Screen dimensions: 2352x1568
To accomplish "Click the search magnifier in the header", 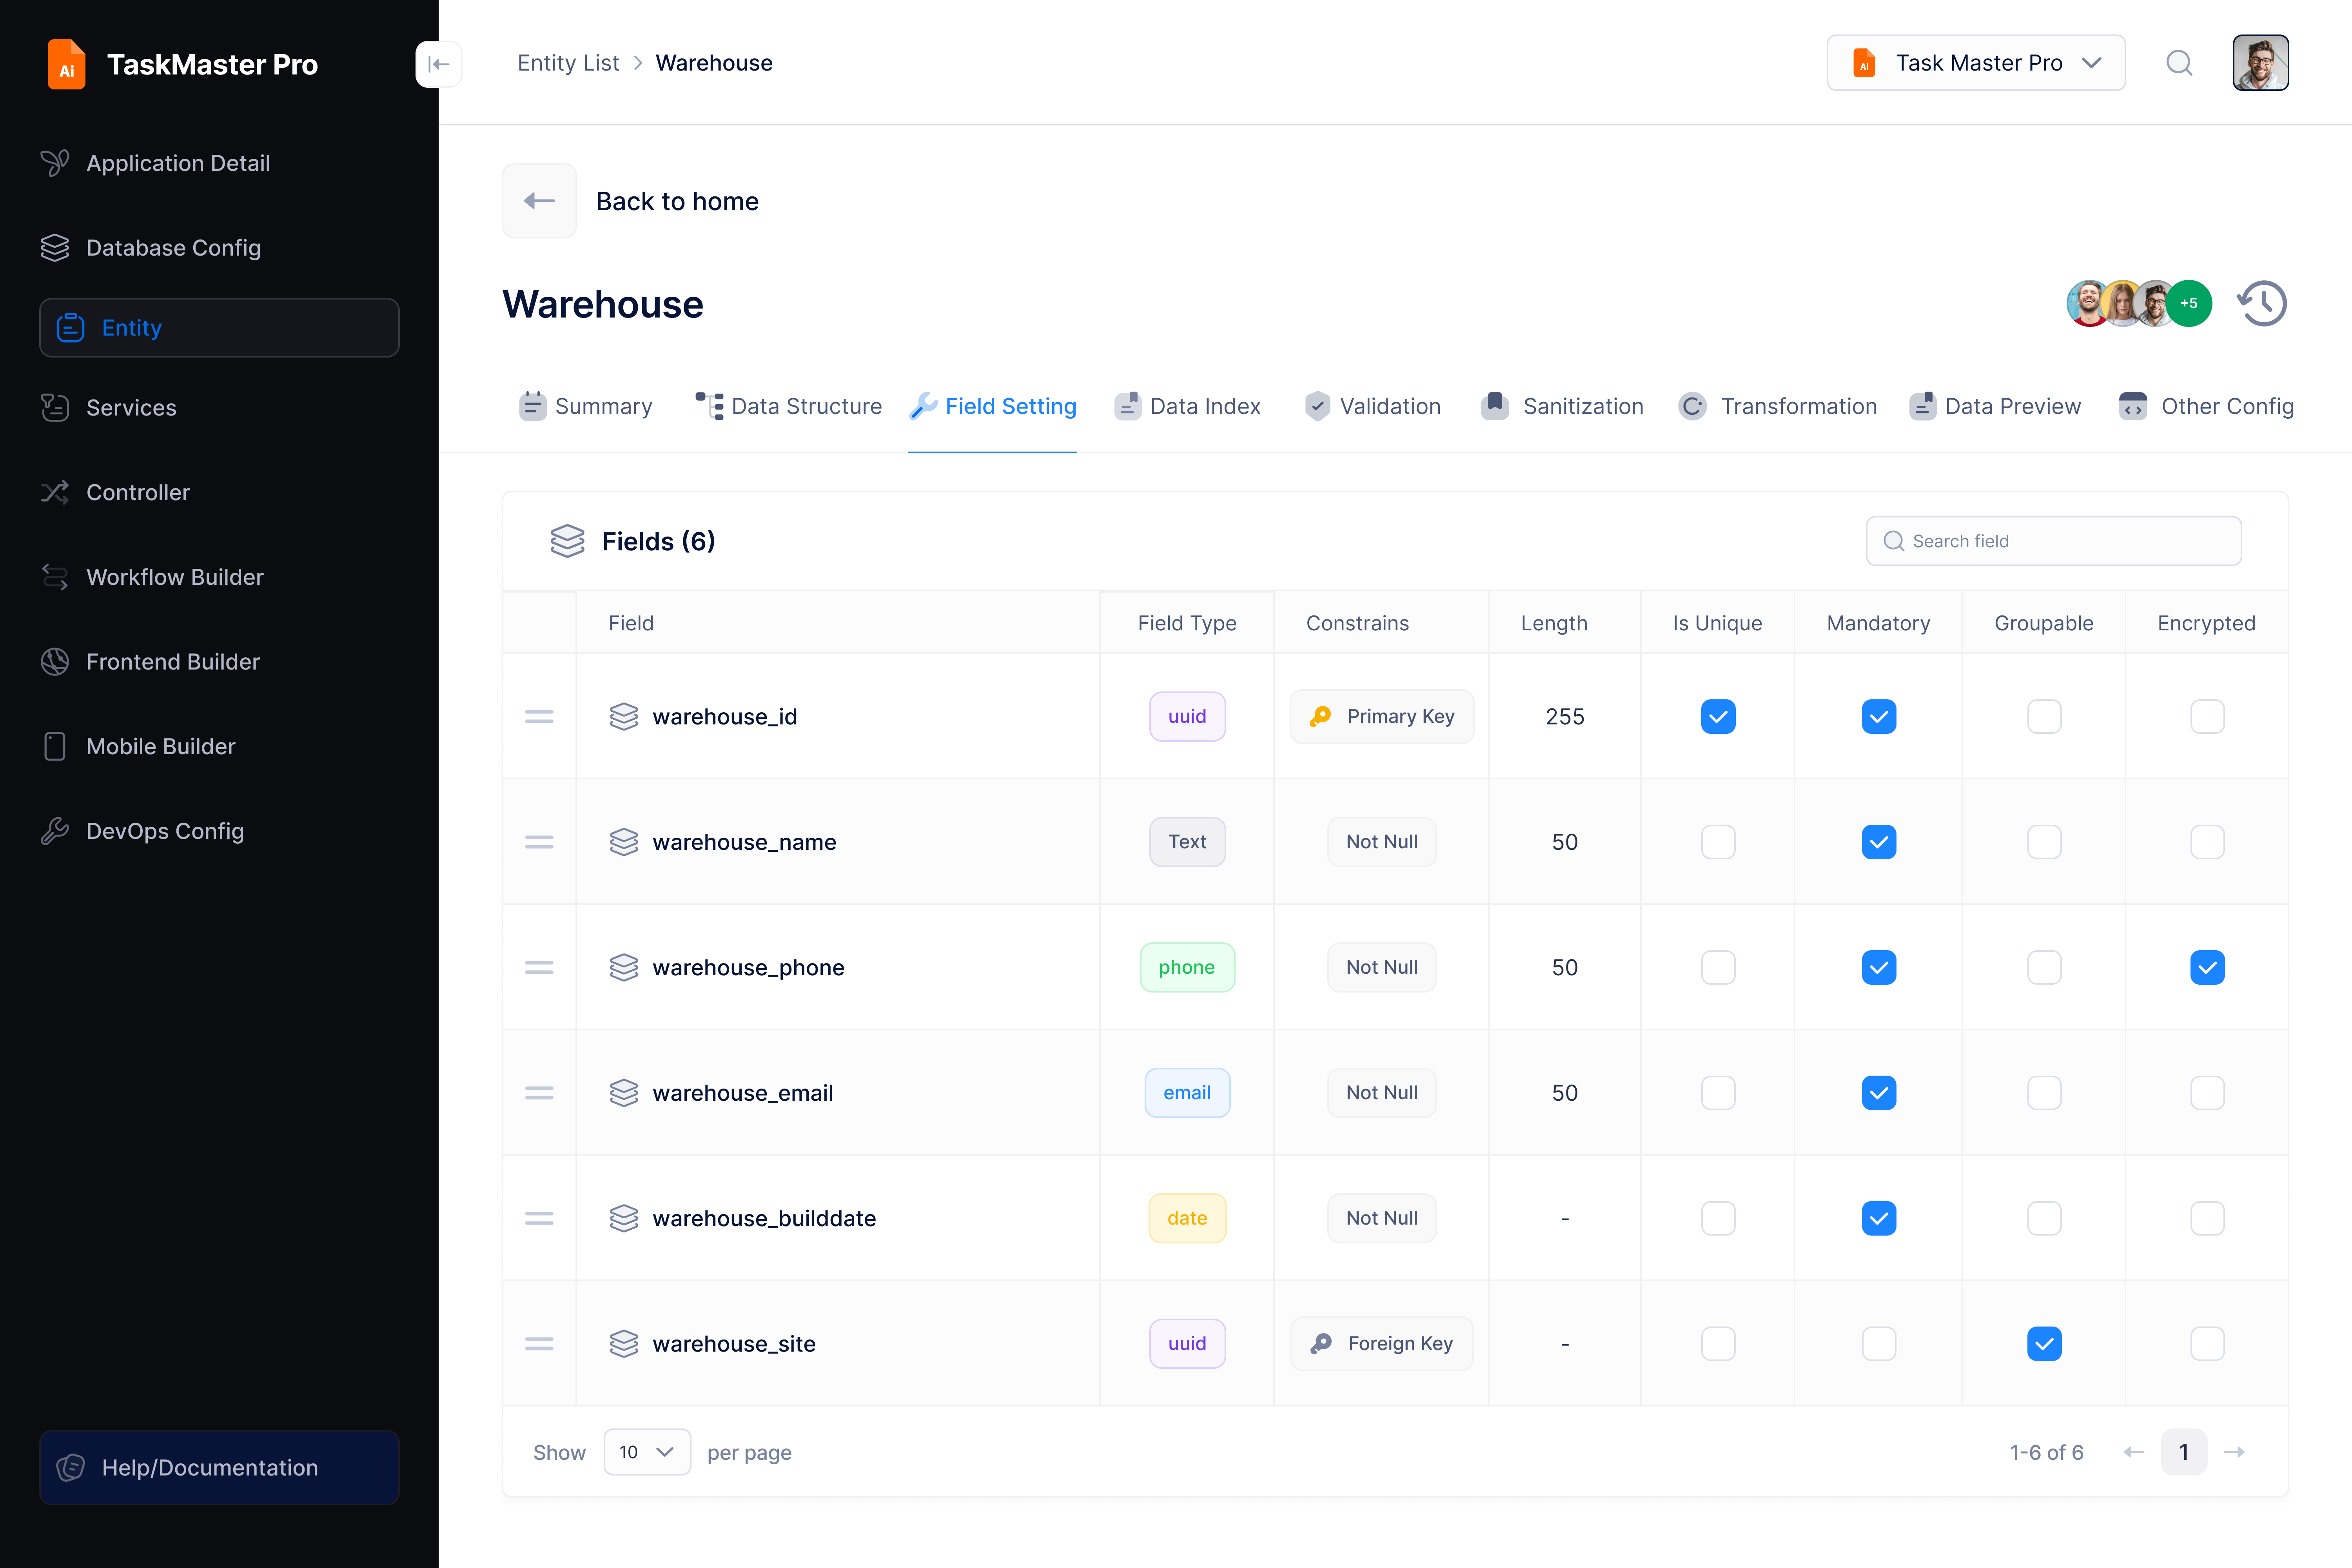I will point(2179,63).
